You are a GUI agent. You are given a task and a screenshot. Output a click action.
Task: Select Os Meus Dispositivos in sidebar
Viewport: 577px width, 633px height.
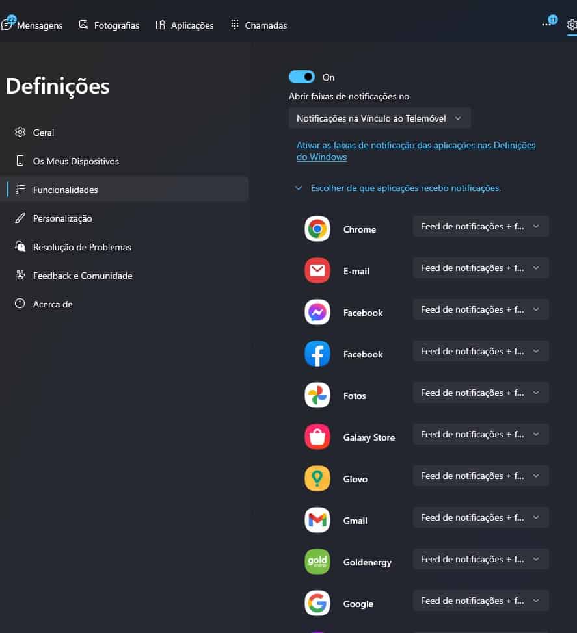tap(124, 161)
